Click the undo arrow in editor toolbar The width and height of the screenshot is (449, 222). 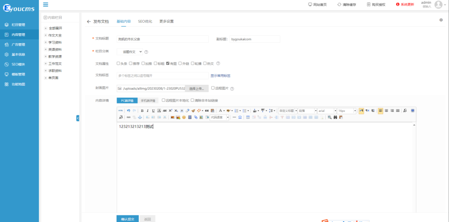point(128,111)
